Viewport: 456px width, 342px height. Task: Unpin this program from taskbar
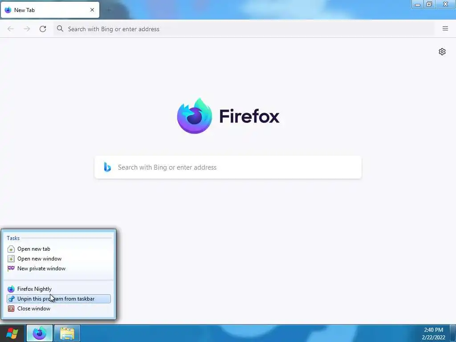click(59, 299)
